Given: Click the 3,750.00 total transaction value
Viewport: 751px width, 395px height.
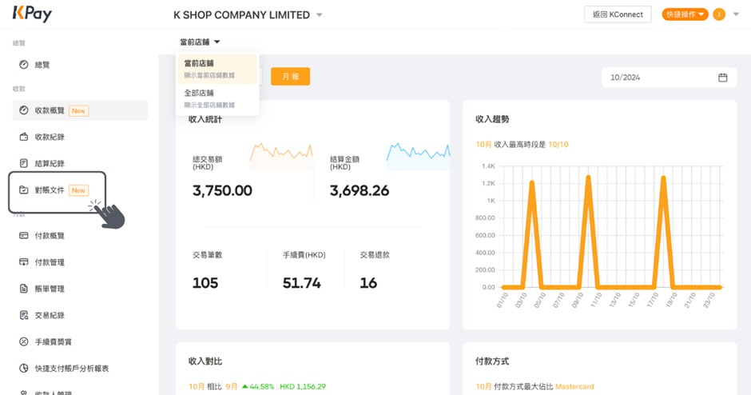Looking at the screenshot, I should (222, 191).
